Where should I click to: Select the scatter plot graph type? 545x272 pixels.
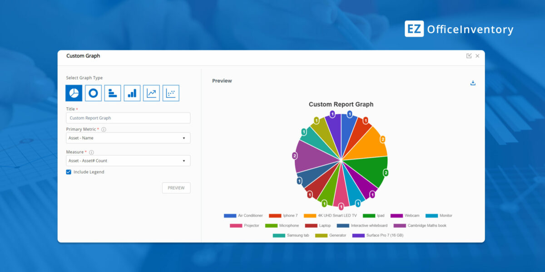[171, 93]
